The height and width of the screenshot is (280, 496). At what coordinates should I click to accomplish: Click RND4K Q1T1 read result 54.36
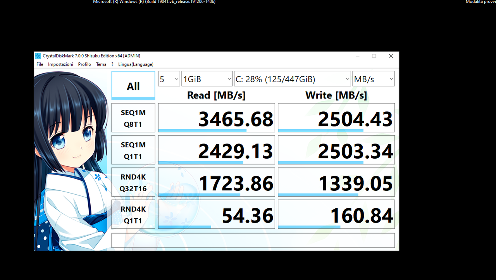217,214
